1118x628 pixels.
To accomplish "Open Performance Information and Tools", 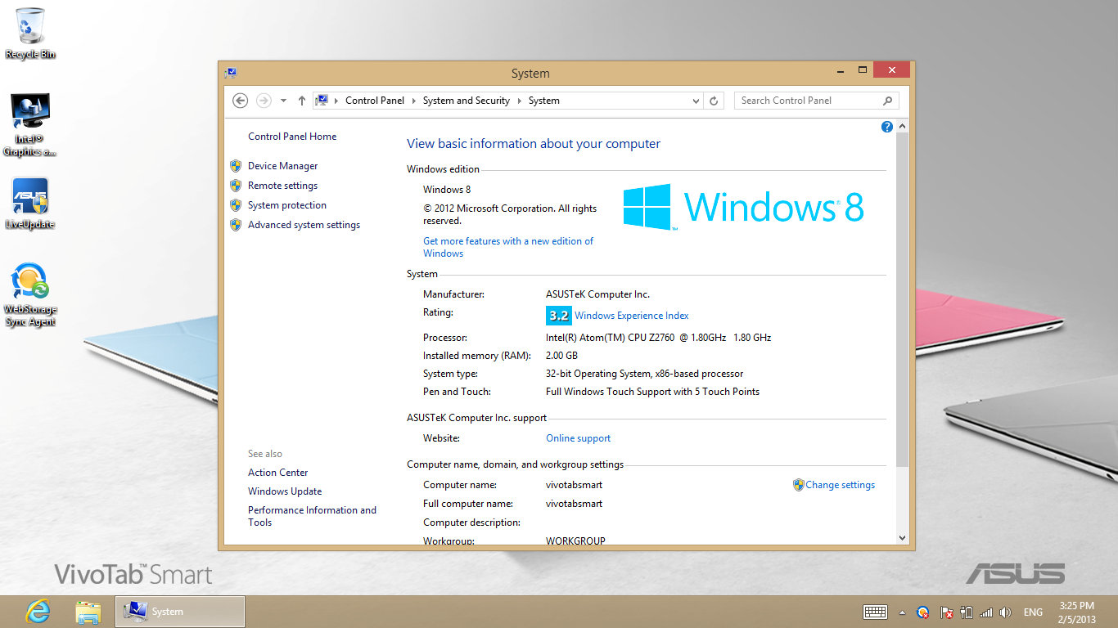I will (x=312, y=516).
